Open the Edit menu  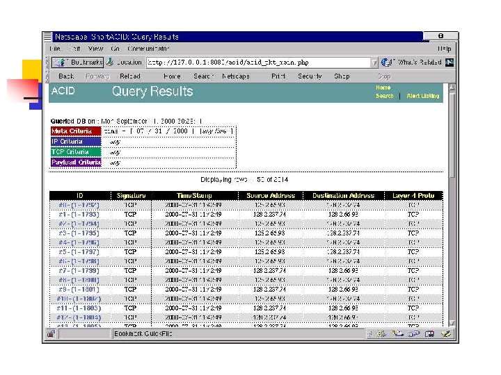(75, 49)
